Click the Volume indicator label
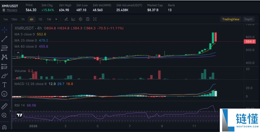The height and width of the screenshot is (132, 260). point(20,71)
